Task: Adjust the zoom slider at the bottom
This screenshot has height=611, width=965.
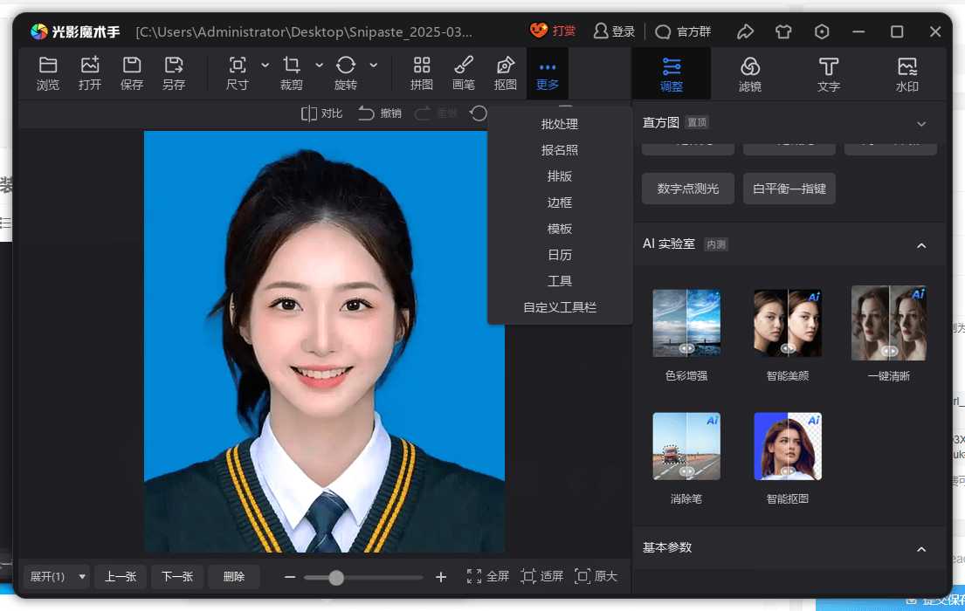Action: click(x=334, y=577)
